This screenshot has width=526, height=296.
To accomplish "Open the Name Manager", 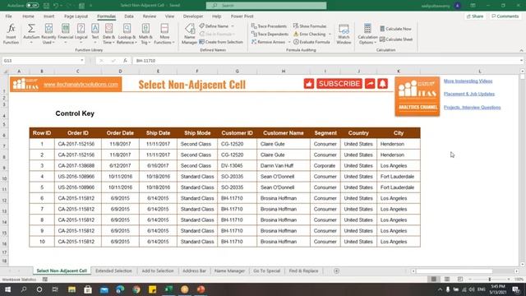I will pyautogui.click(x=189, y=34).
